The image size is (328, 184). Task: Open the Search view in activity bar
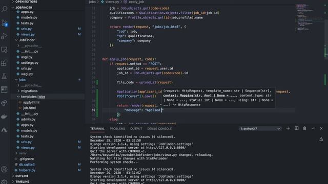coord(4,9)
